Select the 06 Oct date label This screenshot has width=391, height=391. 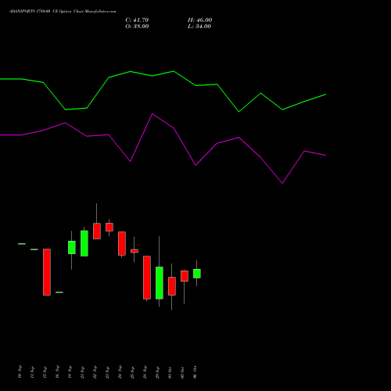(195, 372)
